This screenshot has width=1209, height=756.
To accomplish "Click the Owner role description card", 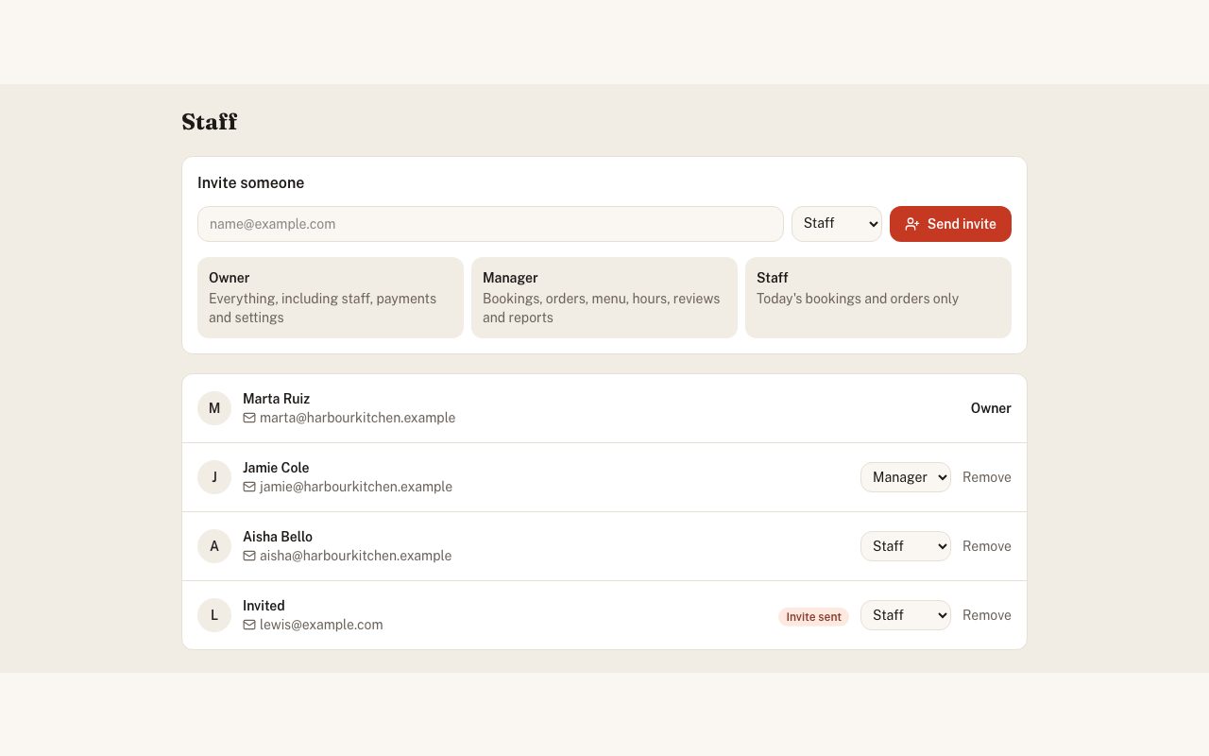I will coord(331,298).
